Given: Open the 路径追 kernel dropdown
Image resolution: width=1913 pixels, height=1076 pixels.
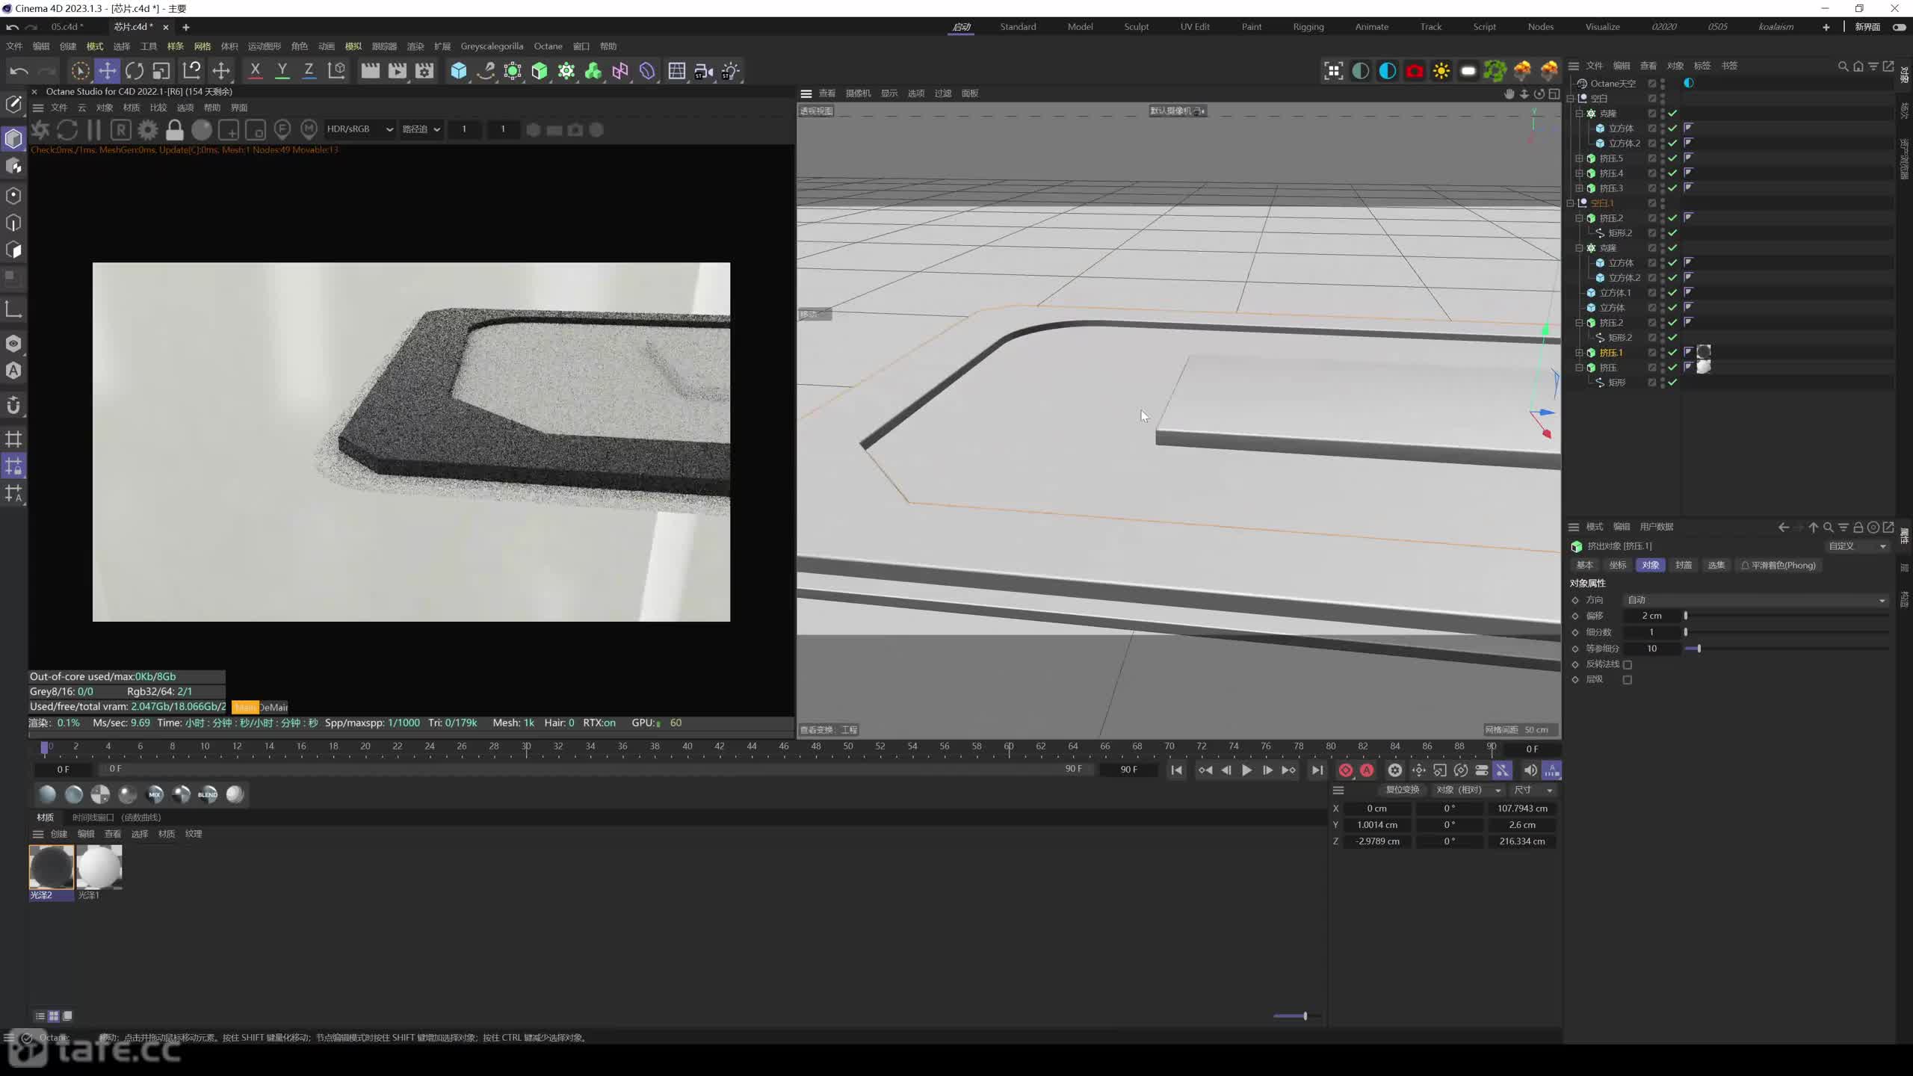Looking at the screenshot, I should (421, 129).
